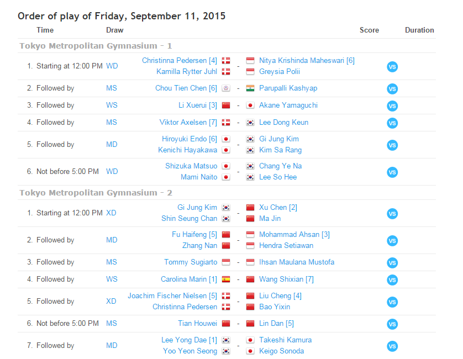Click VS icon for Li Xuerui match
Viewport: 463px width, 359px height.
[392, 106]
